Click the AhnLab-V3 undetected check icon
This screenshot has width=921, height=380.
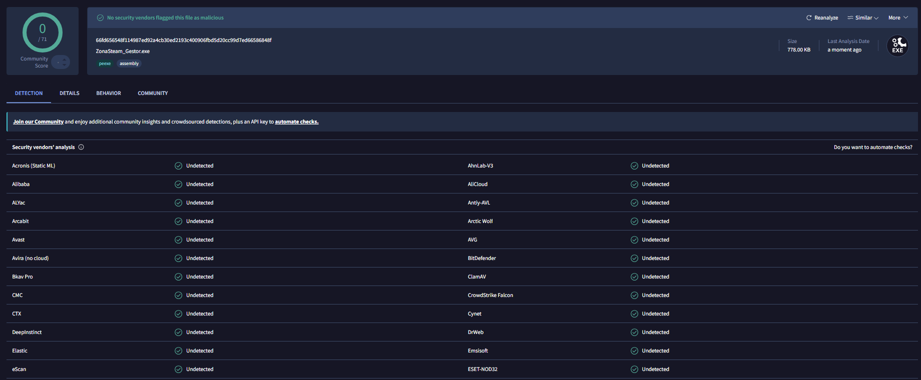click(634, 166)
